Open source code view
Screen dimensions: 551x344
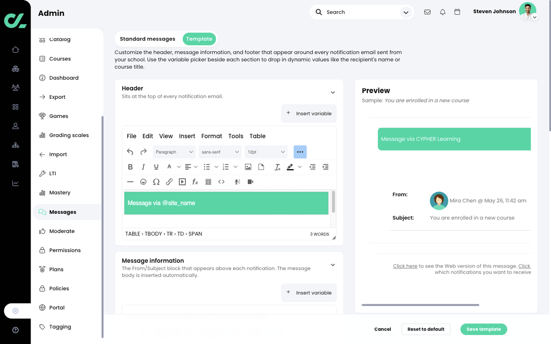(x=221, y=182)
